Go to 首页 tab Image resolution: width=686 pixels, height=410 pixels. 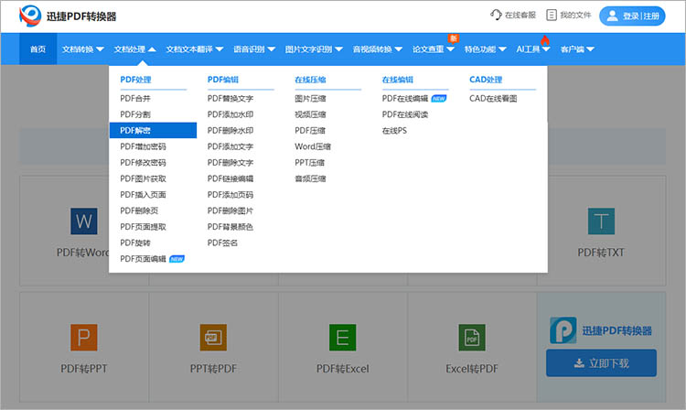click(x=38, y=49)
